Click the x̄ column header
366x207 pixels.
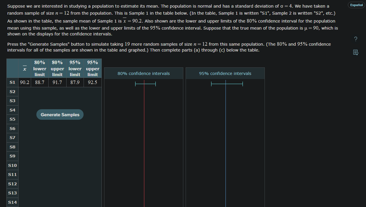[25, 68]
